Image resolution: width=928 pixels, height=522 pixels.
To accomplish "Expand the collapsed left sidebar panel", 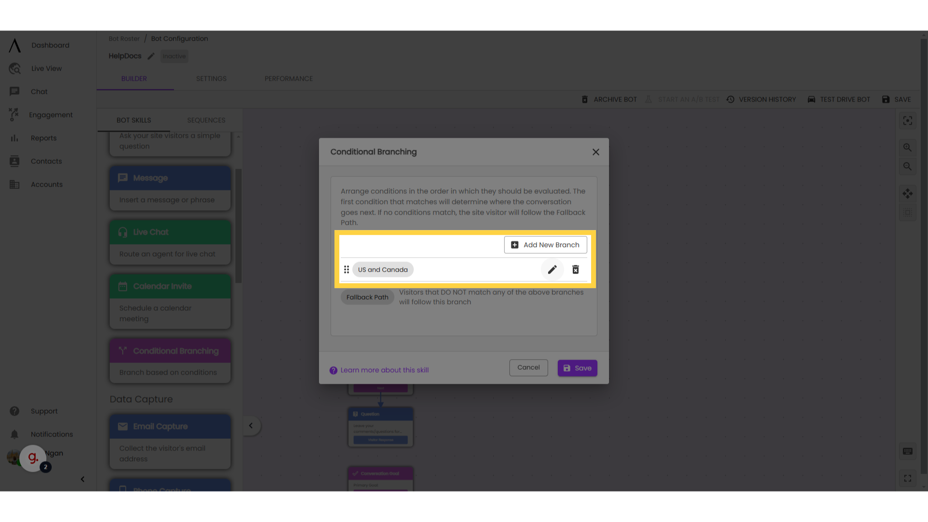I will [250, 426].
